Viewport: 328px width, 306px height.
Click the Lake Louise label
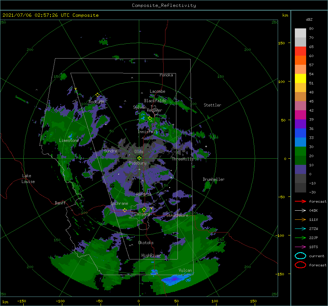pyautogui.click(x=28, y=179)
